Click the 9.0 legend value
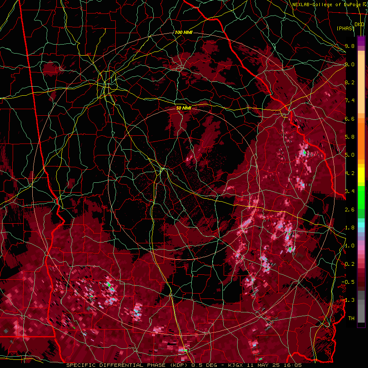 pyautogui.click(x=350, y=64)
